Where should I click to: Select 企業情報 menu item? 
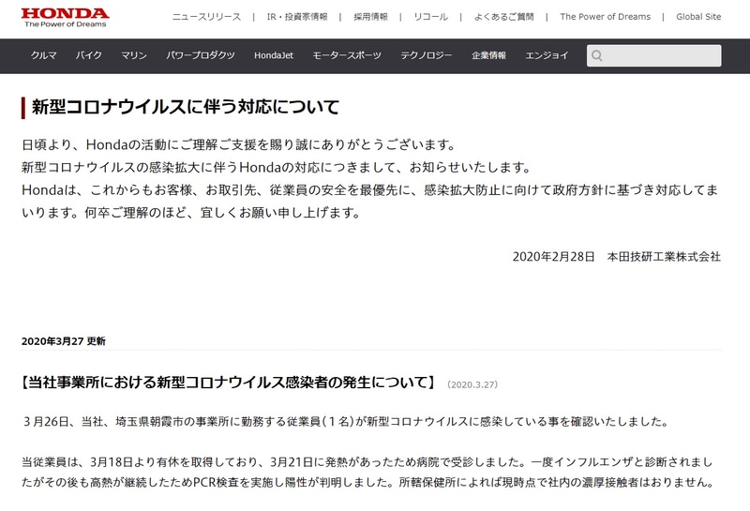pos(488,55)
